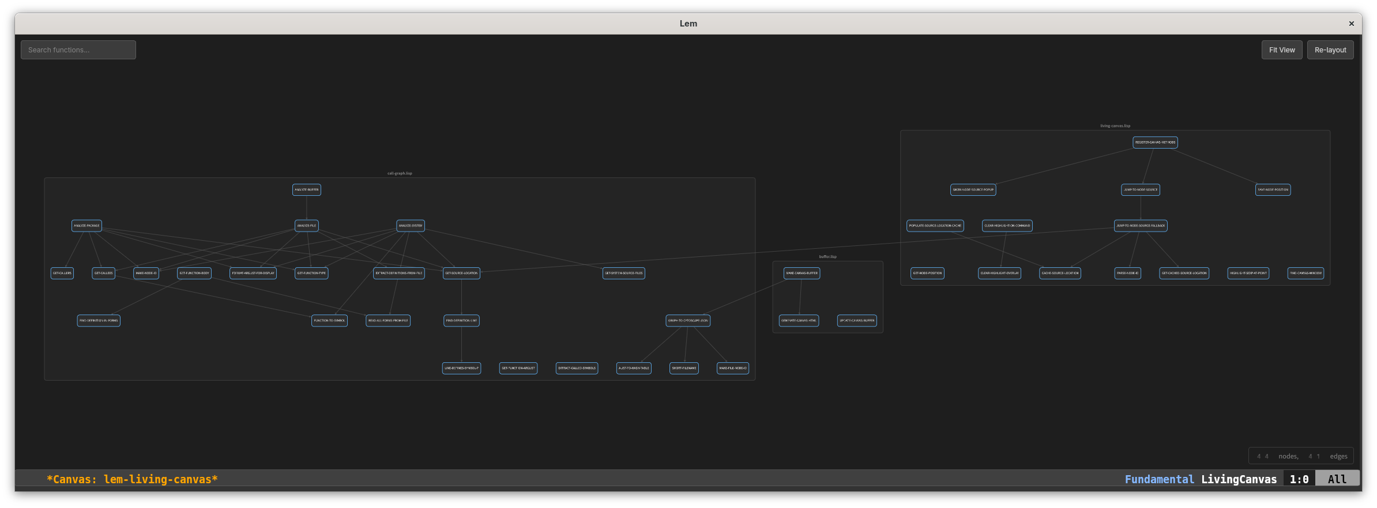This screenshot has height=508, width=1377.
Task: Select the MAKE-CANVAS-BUFFER node
Action: coord(802,274)
